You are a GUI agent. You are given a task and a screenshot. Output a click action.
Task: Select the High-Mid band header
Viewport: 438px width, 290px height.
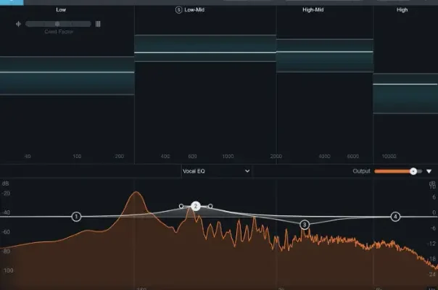coord(324,10)
